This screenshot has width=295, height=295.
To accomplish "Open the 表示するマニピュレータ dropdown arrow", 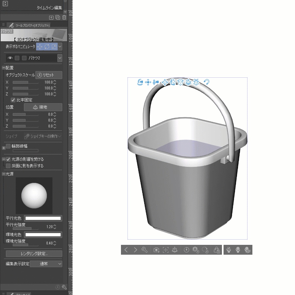I will click(60, 46).
